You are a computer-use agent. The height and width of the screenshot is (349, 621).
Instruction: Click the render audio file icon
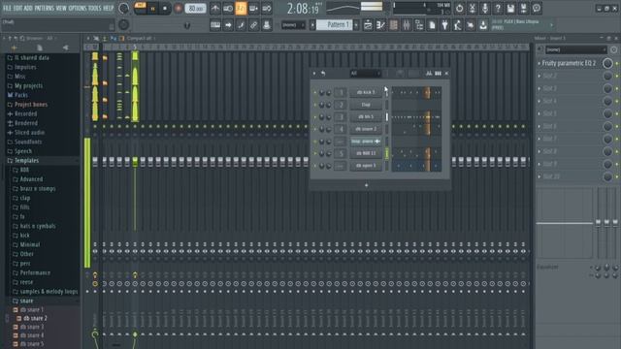pyautogui.click(x=524, y=8)
